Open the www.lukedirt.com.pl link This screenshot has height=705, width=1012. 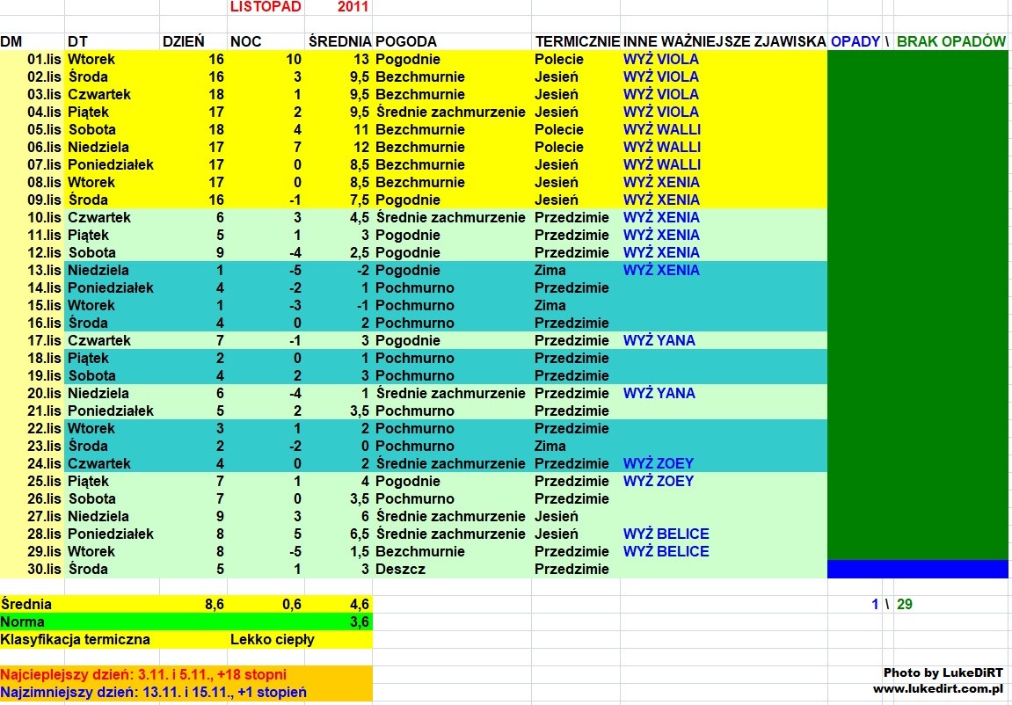click(938, 688)
